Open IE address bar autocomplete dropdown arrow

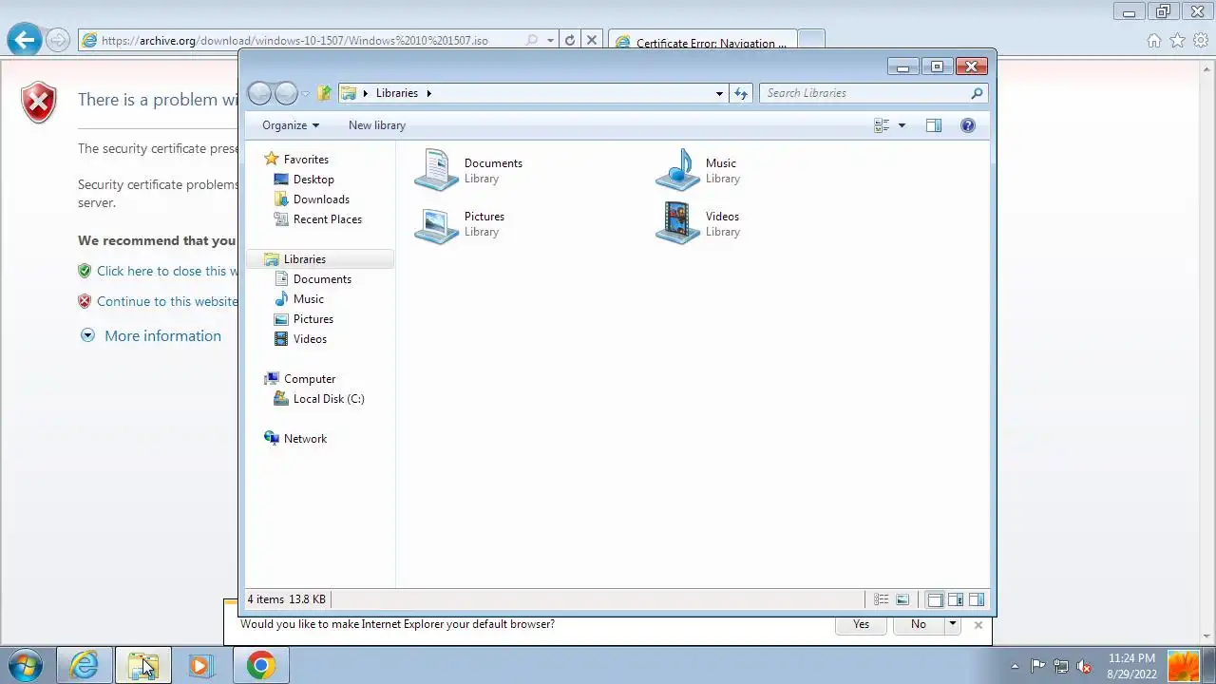tap(550, 40)
